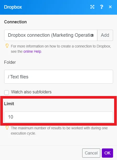Click the Limit label
Screen dimensions: 117x160
9,104
